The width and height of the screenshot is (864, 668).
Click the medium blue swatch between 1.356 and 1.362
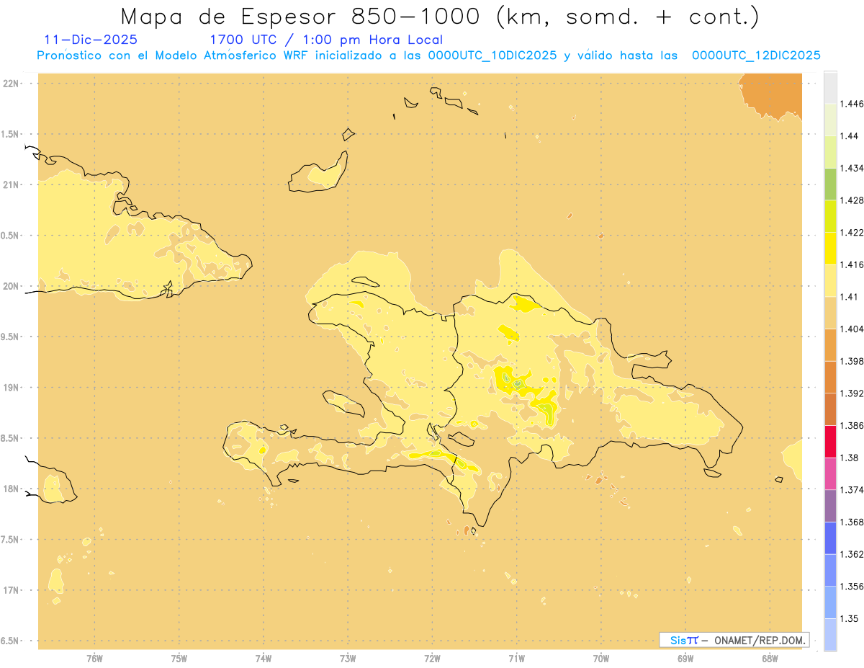point(830,570)
